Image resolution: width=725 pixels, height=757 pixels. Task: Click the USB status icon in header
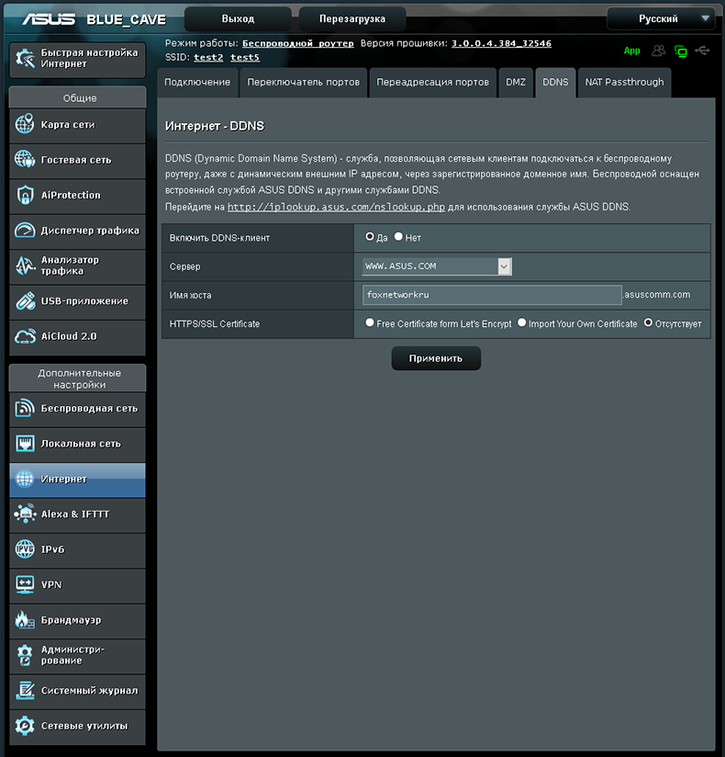[702, 51]
